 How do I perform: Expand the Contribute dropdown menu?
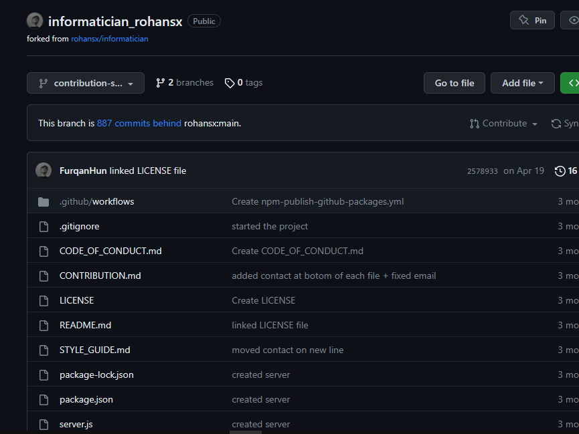coord(503,123)
